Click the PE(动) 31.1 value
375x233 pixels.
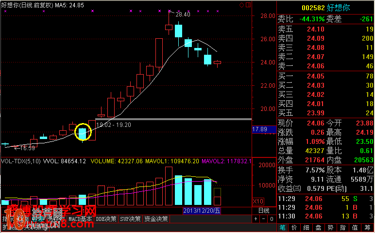click(x=367, y=188)
